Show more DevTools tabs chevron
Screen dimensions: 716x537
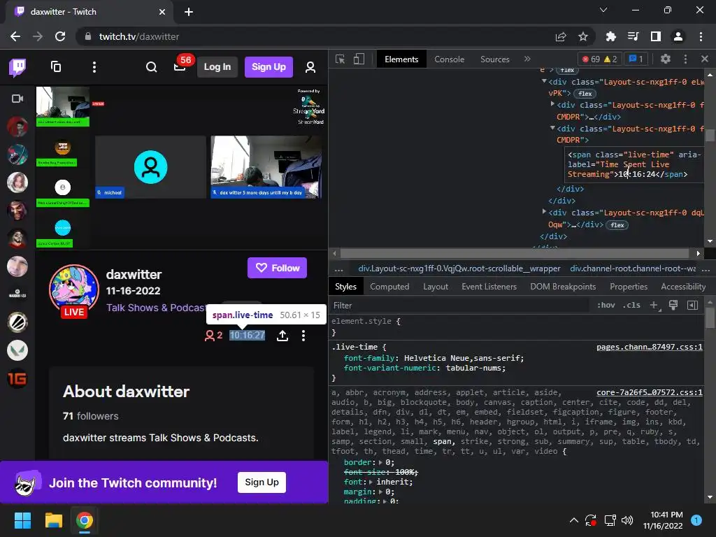(527, 59)
